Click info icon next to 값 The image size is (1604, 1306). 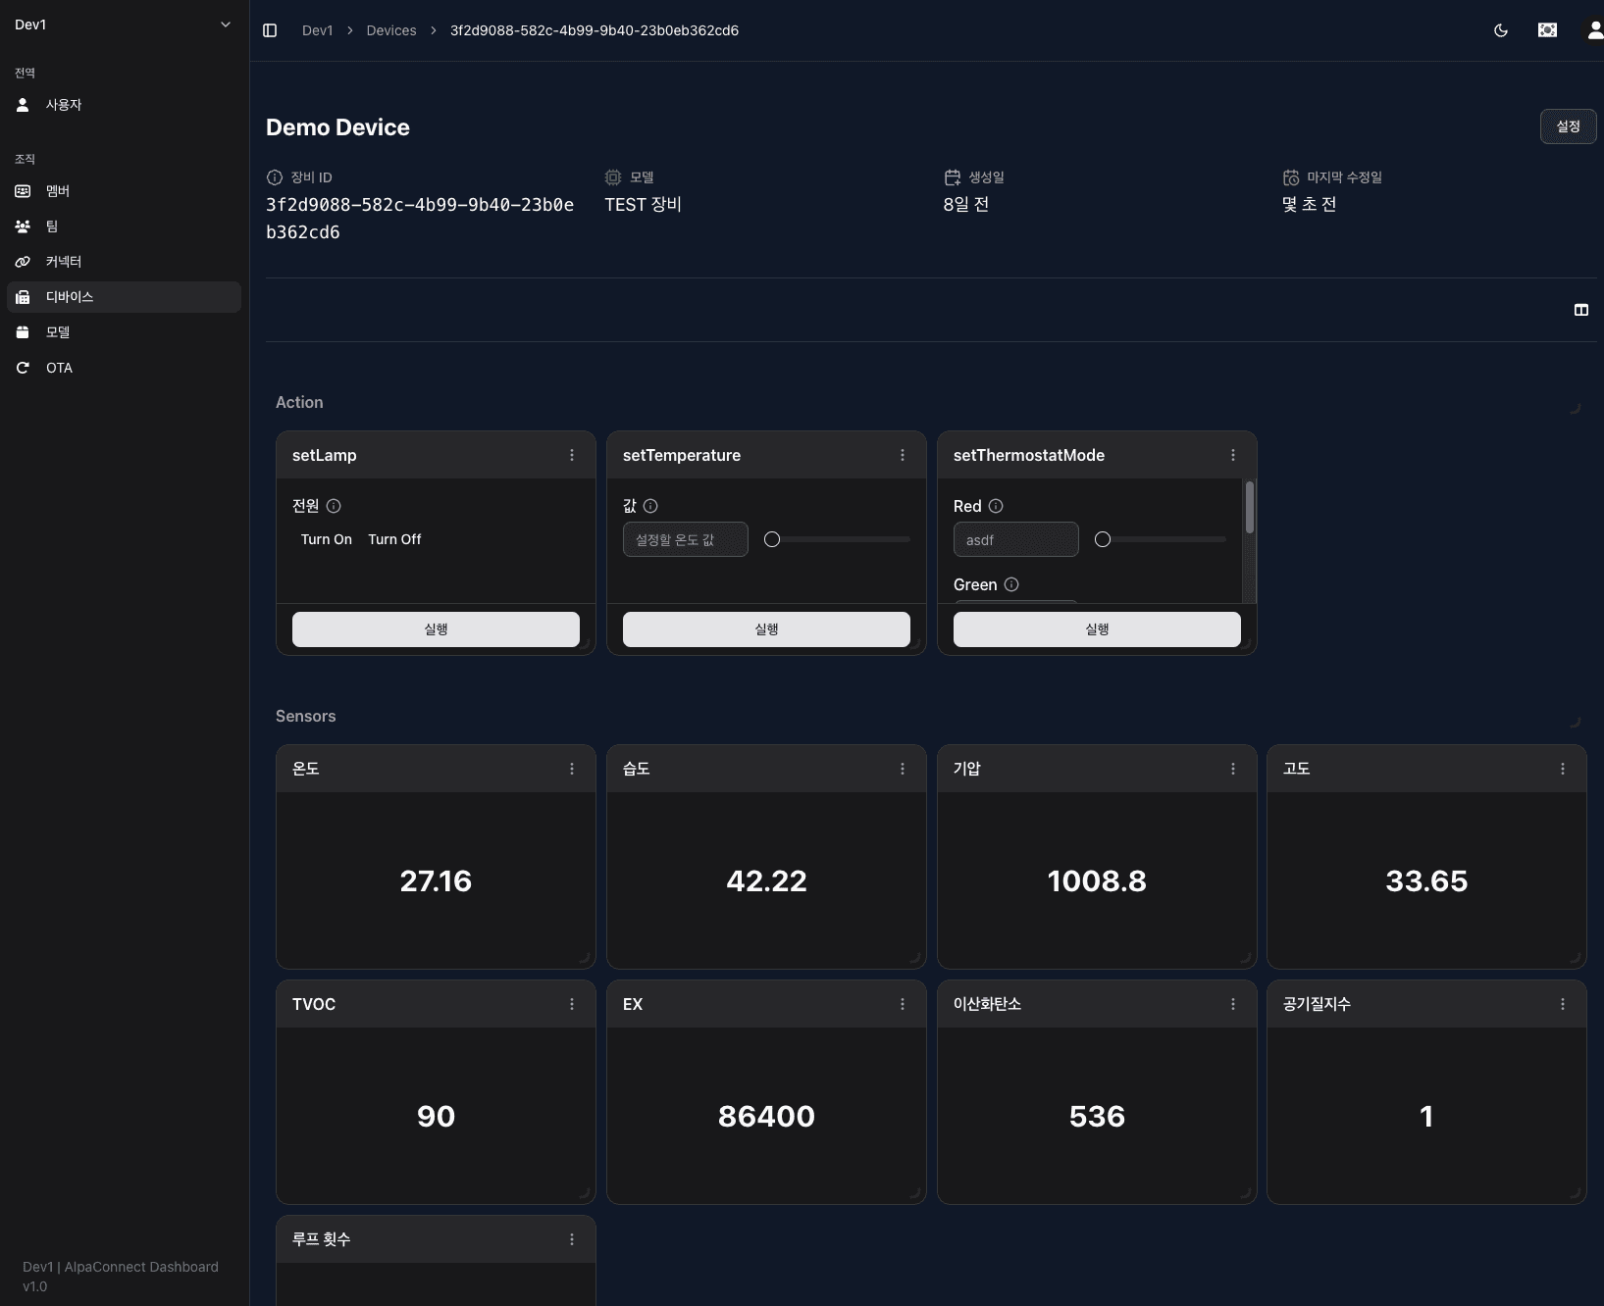(650, 506)
